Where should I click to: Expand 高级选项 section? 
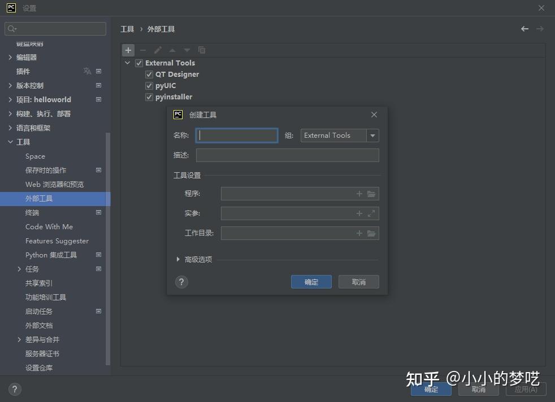178,259
